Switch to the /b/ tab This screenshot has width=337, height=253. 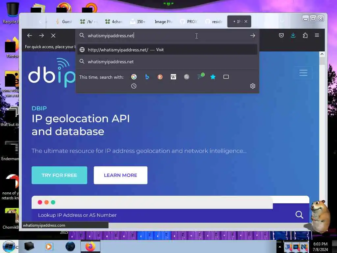click(89, 21)
